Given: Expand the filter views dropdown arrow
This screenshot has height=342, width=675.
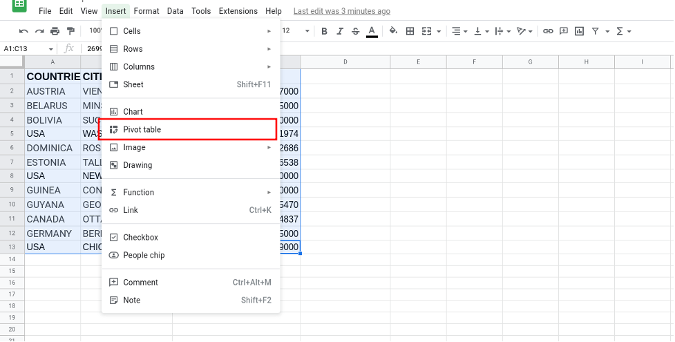Looking at the screenshot, I should pos(607,32).
